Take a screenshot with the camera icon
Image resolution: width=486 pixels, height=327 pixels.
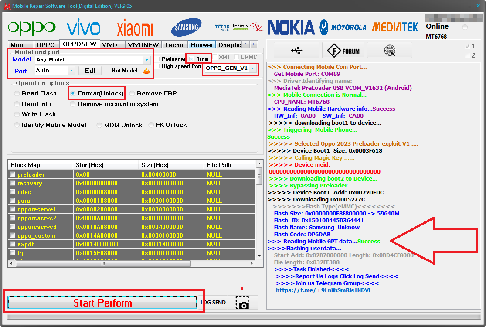[242, 303]
